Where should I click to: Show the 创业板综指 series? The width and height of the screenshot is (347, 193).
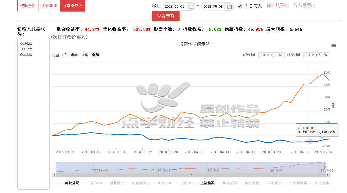click(x=138, y=183)
